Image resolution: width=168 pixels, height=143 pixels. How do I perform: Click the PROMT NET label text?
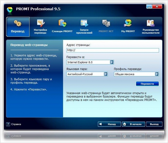click(106, 31)
